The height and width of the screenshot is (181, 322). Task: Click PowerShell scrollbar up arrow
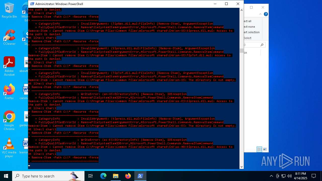point(242,10)
